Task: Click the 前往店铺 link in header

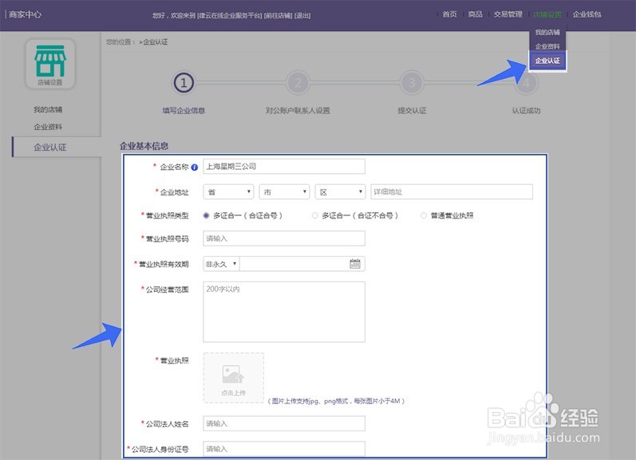Action: click(278, 15)
